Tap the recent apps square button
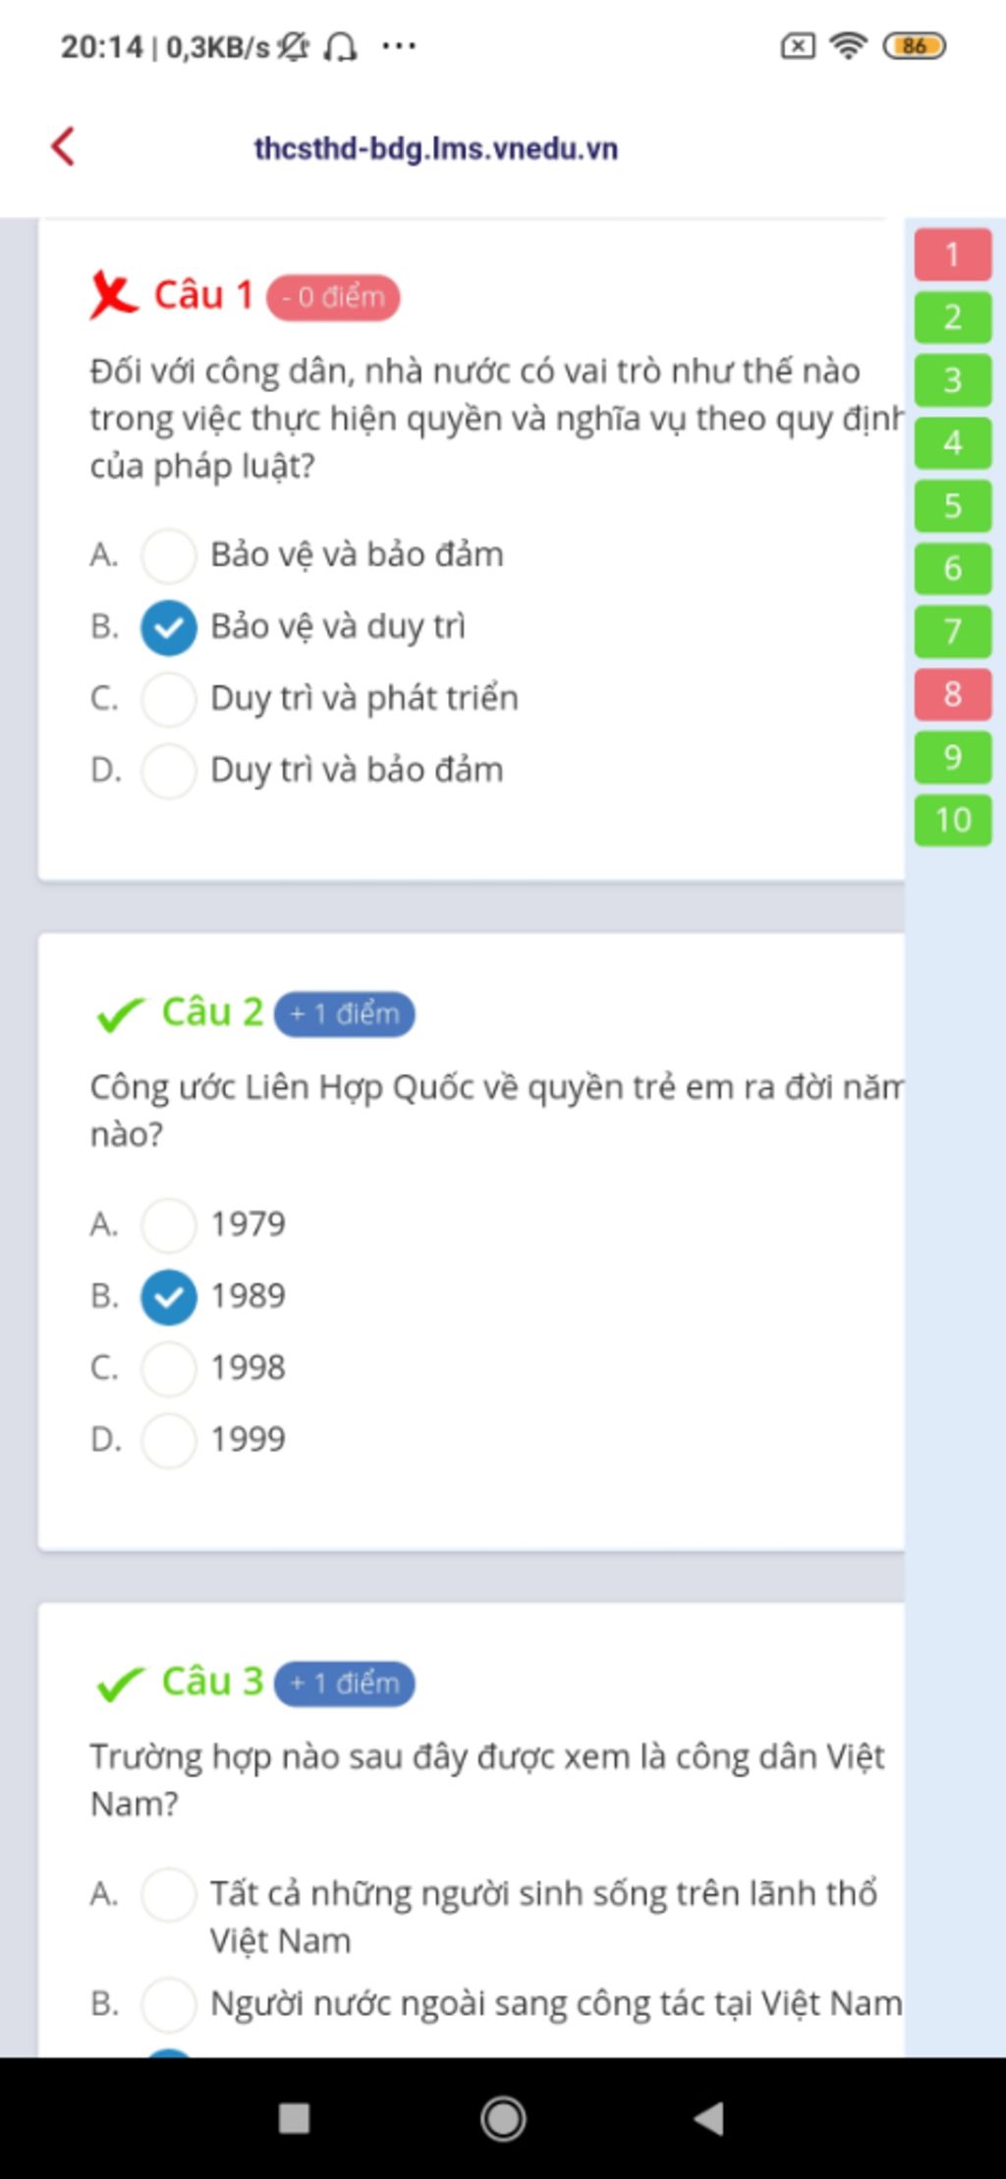This screenshot has width=1006, height=2179. [294, 2117]
